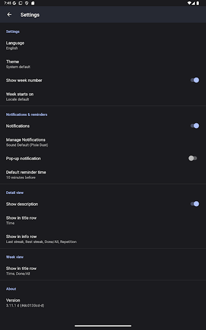
Task: Choose the Week starts on option
Action: pos(103,96)
